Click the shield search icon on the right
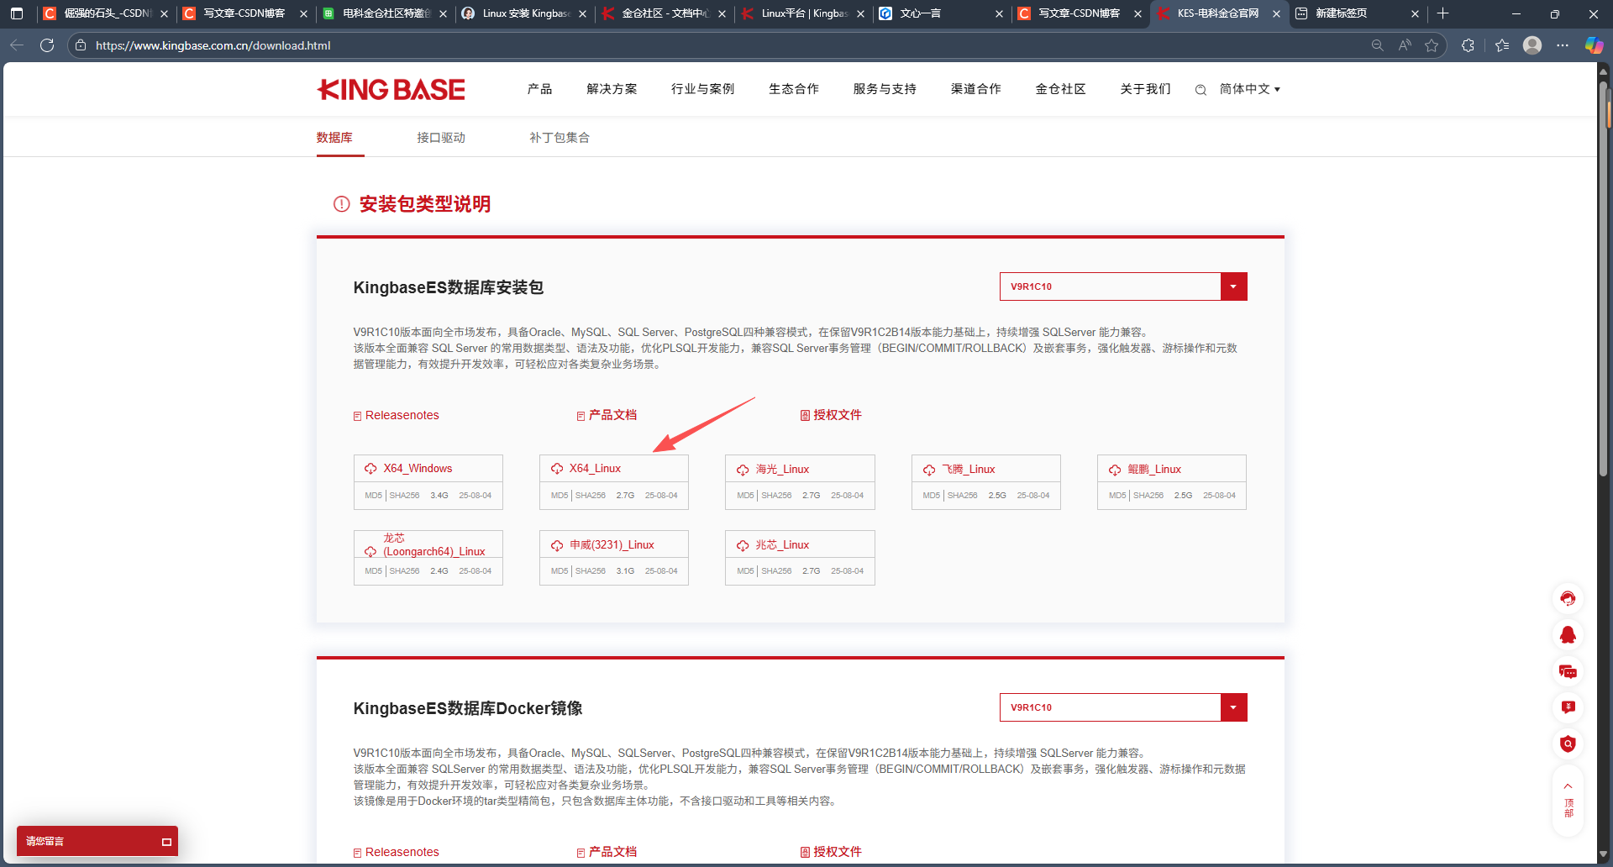The width and height of the screenshot is (1613, 867). coord(1568,744)
